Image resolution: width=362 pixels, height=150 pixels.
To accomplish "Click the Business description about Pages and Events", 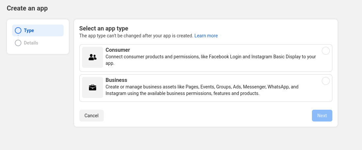I will click(202, 90).
